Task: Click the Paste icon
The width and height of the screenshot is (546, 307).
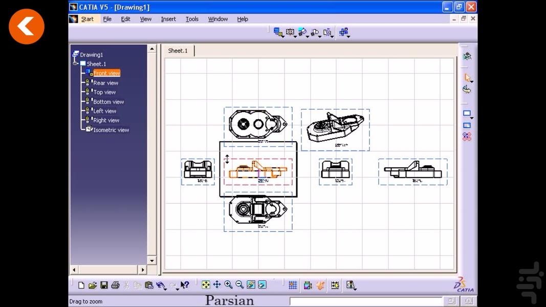Action: [x=150, y=284]
